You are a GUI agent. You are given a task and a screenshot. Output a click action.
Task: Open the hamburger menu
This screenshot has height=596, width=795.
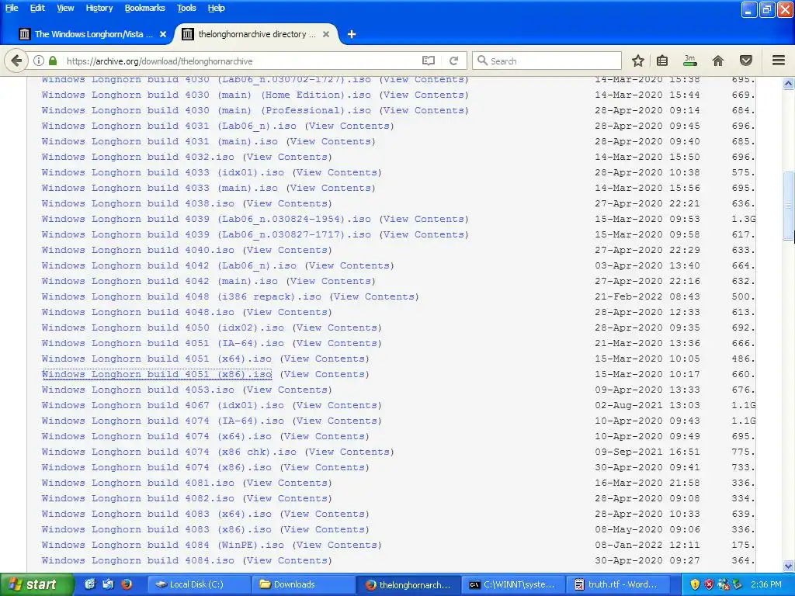779,61
